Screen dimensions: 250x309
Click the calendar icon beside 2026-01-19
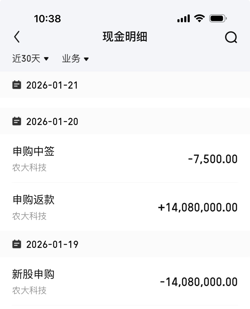point(17,244)
